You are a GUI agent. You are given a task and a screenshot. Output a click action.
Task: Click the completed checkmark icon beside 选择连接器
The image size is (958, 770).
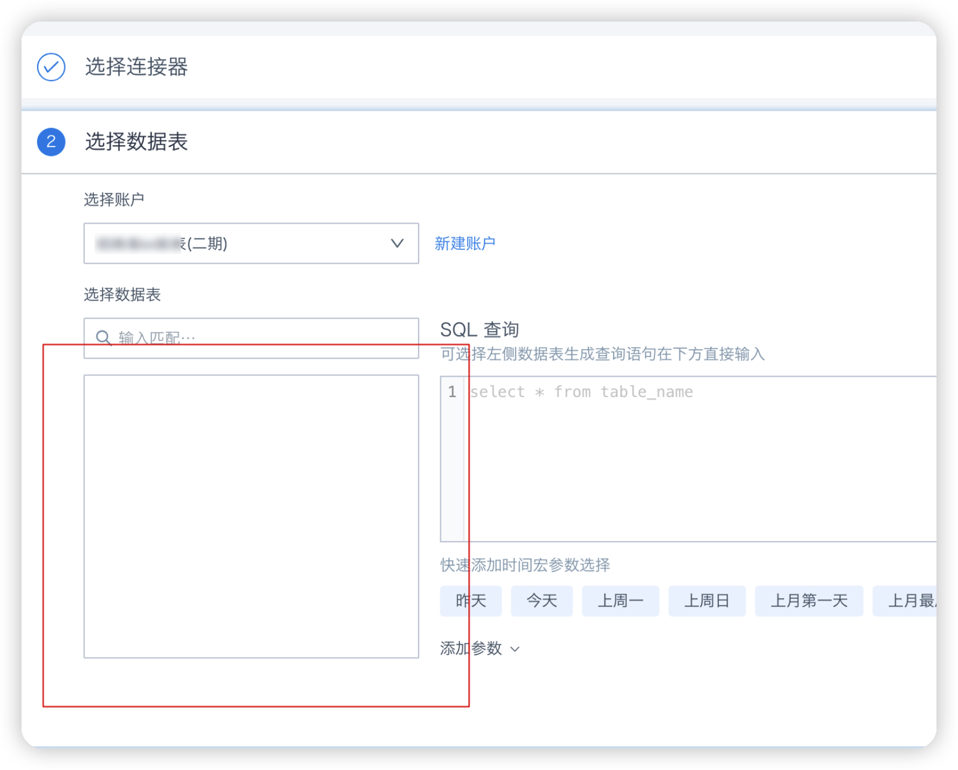[x=51, y=68]
